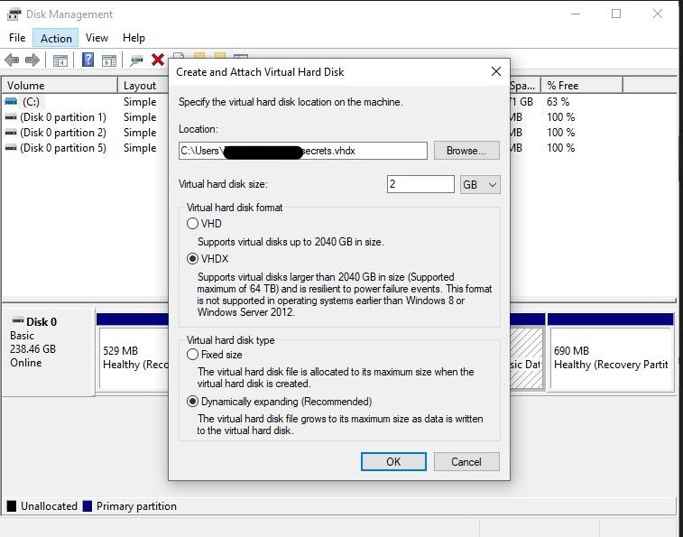Select the 690 MB Healthy Recovery Partition block

(611, 357)
